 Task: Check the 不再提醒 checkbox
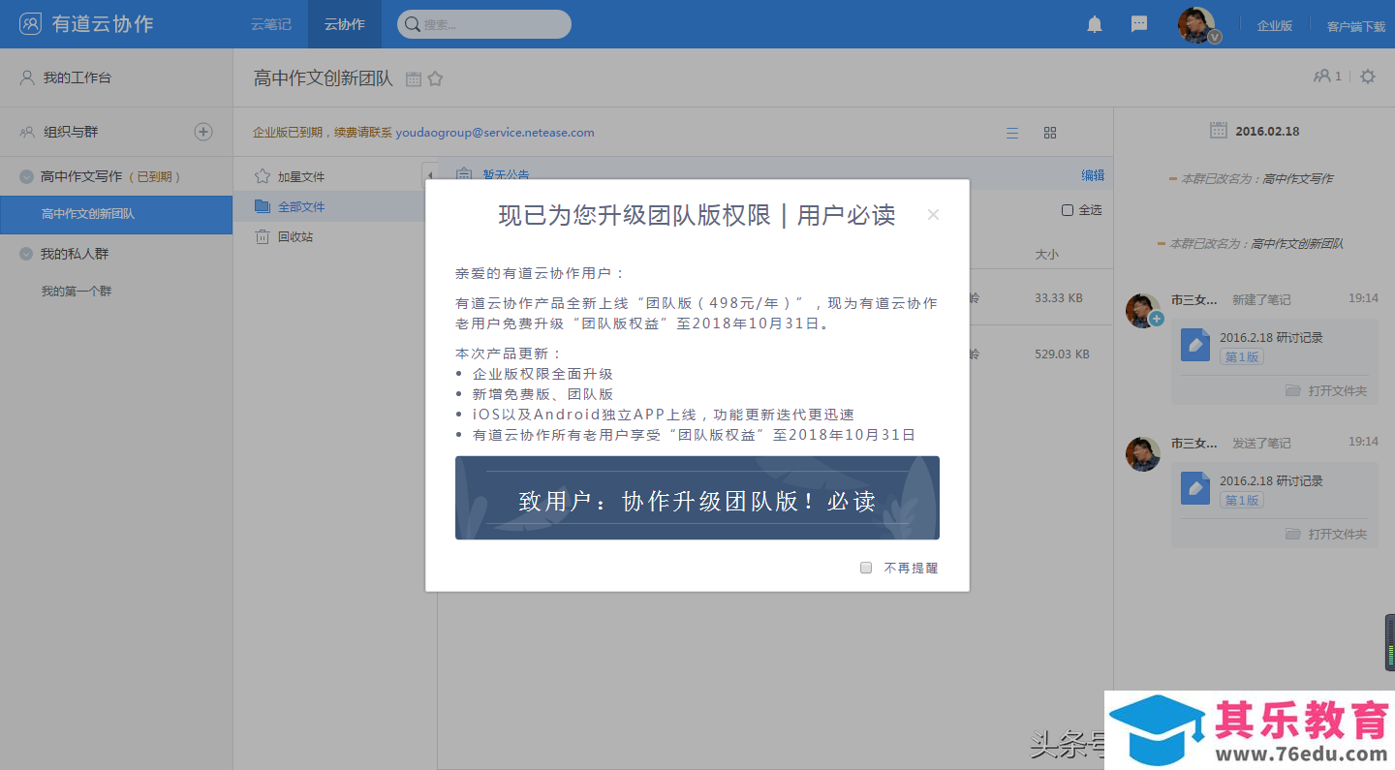866,569
